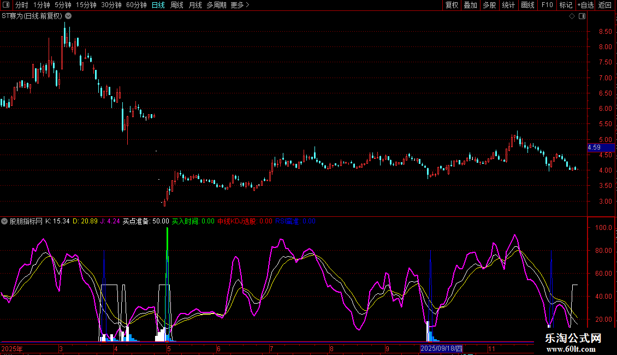The width and height of the screenshot is (617, 355).
Task: Click the 复权 adjustment button
Action: click(x=452, y=5)
